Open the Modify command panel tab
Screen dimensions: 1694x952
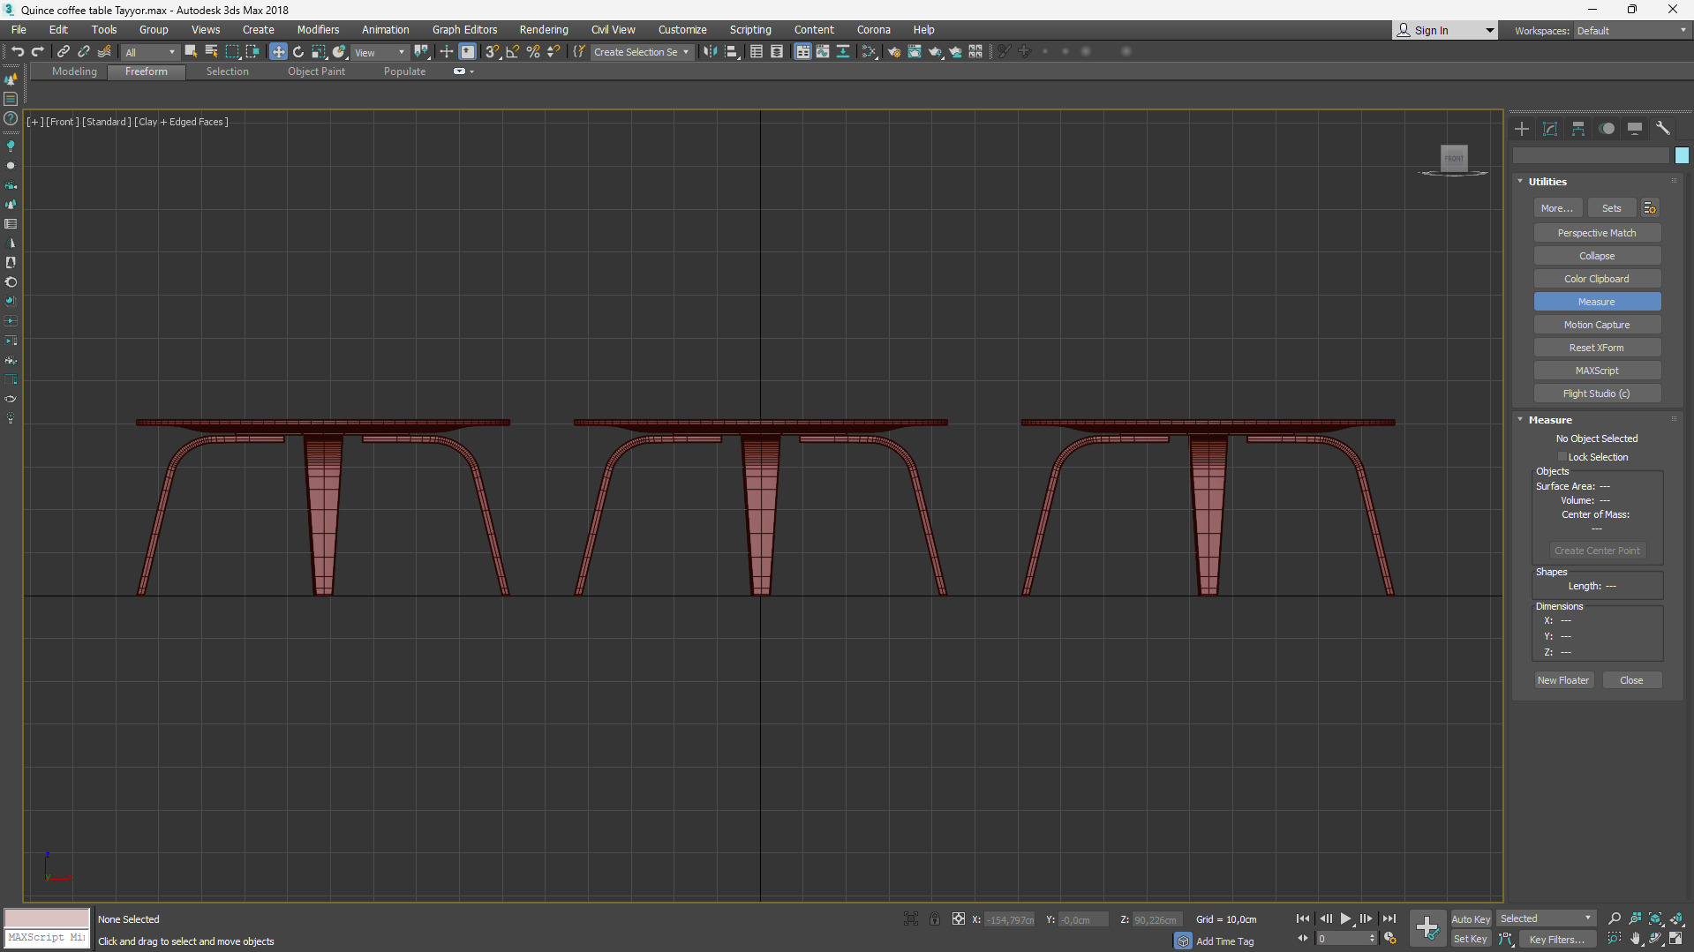tap(1550, 129)
